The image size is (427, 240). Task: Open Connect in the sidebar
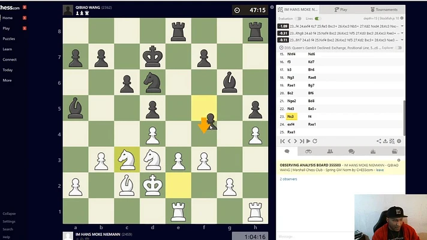[10, 59]
